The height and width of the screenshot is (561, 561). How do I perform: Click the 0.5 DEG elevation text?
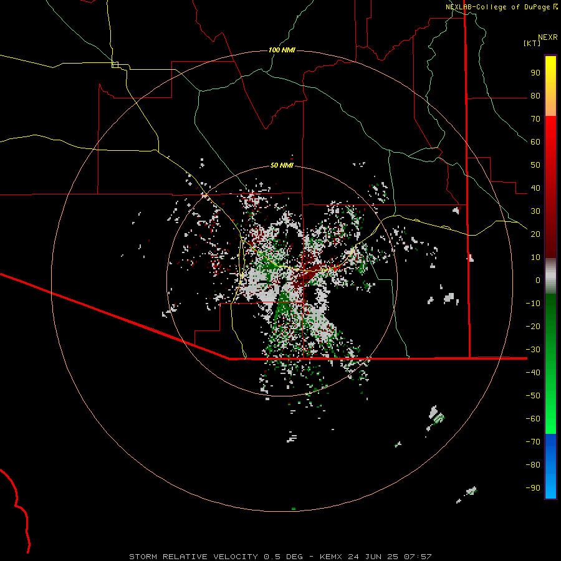[x=283, y=557]
